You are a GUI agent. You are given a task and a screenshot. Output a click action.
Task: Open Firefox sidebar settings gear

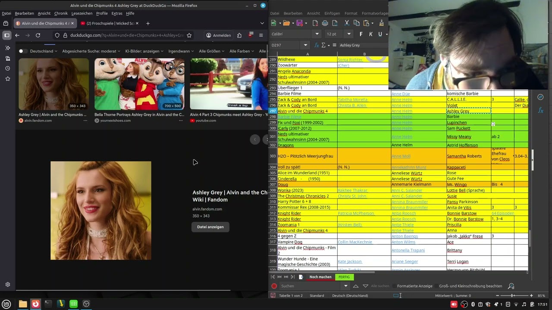point(7,285)
